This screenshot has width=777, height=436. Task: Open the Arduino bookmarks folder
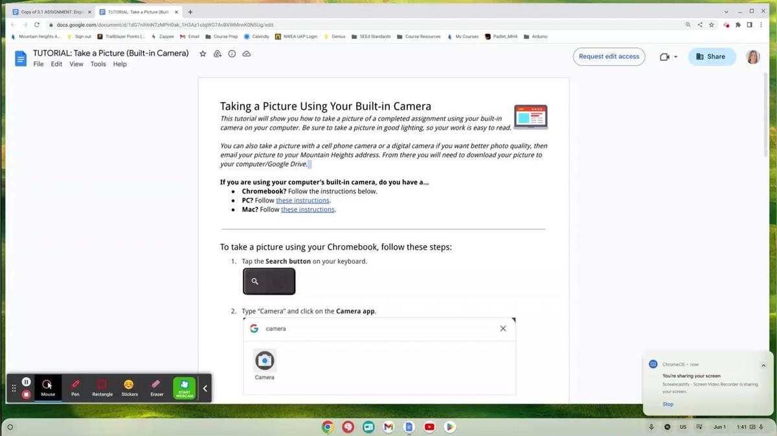point(535,36)
